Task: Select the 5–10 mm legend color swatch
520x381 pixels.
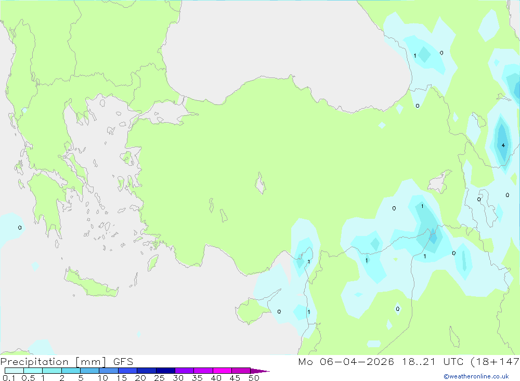Action: click(x=90, y=371)
